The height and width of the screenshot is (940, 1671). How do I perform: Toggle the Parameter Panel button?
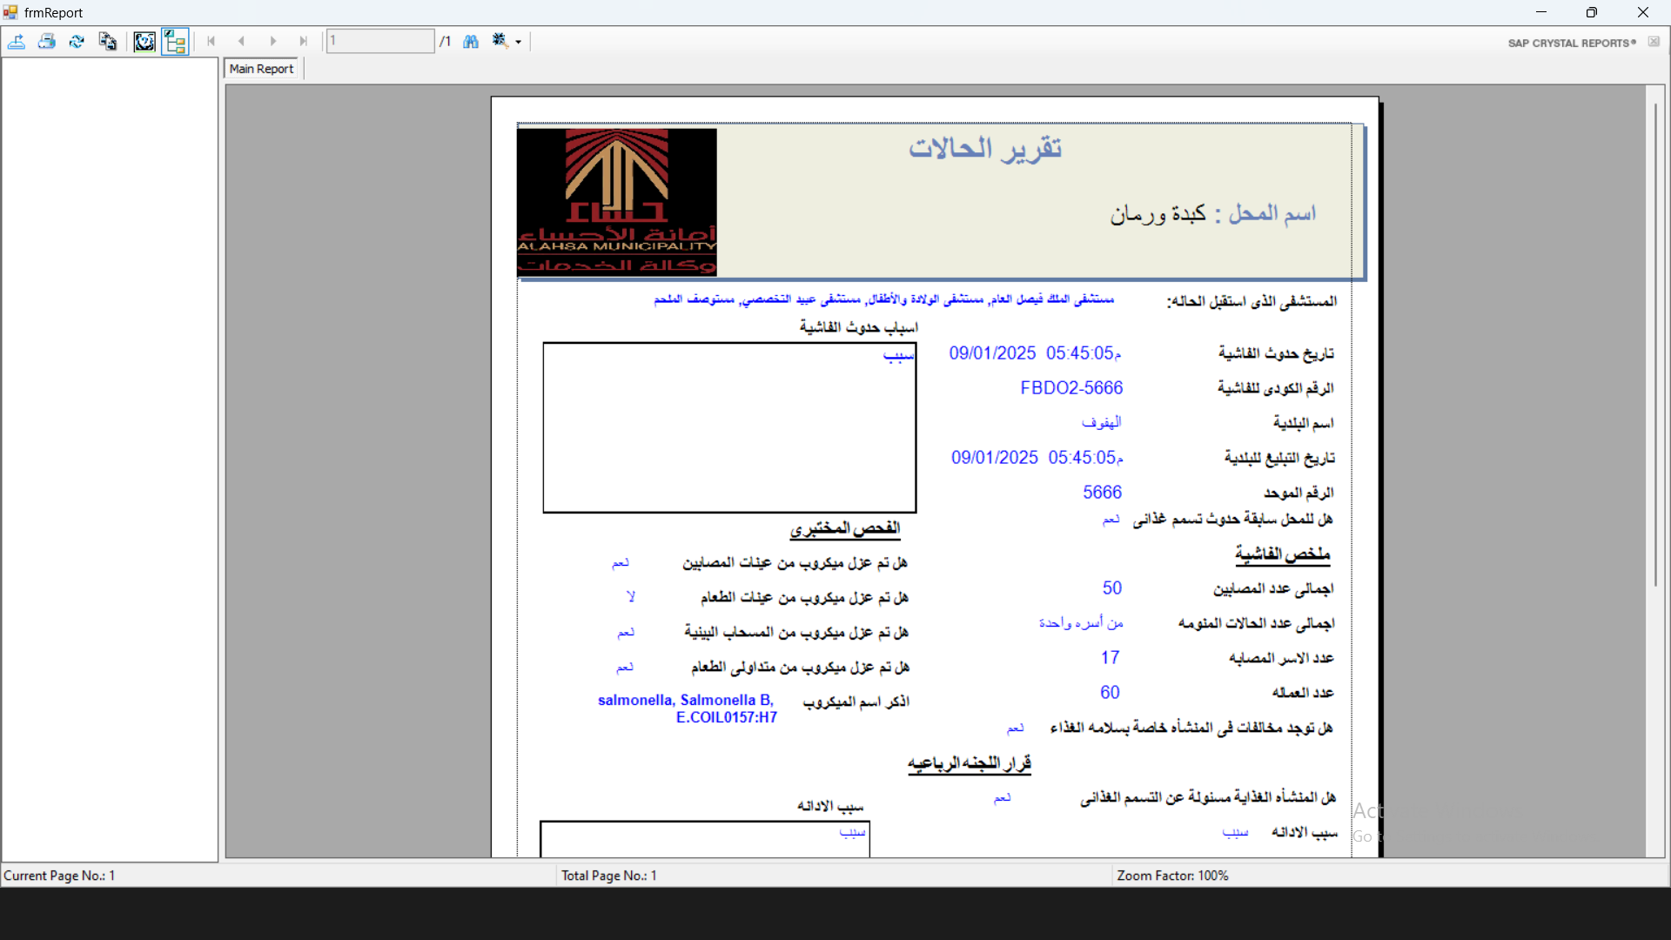click(x=144, y=41)
